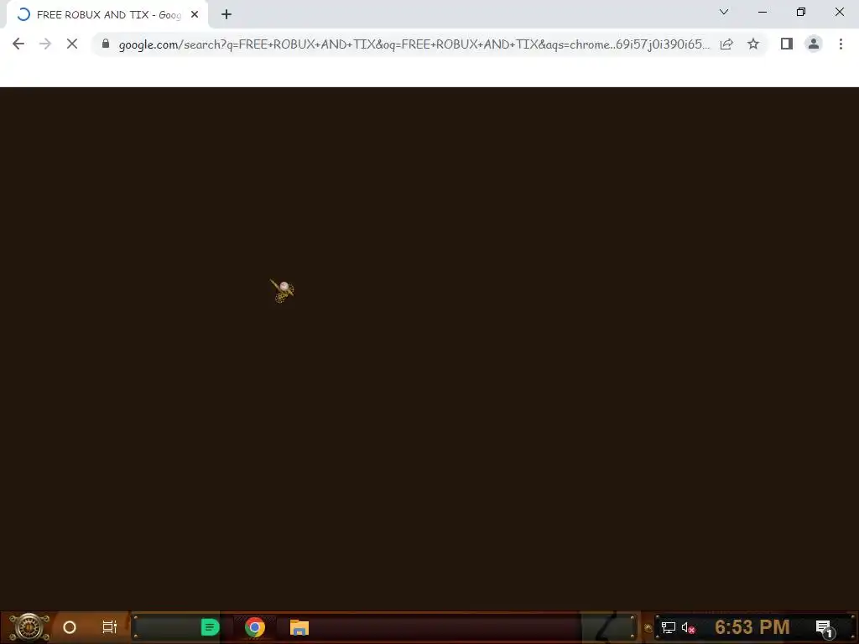Open the 6:53 PM clock
Viewport: 859px width, 644px height.
752,627
